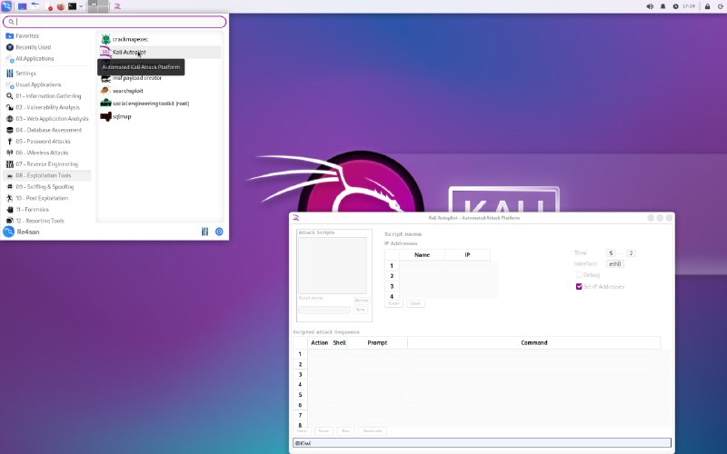This screenshot has height=454, width=727.
Task: Focus the application menu search field
Action: tap(115, 21)
